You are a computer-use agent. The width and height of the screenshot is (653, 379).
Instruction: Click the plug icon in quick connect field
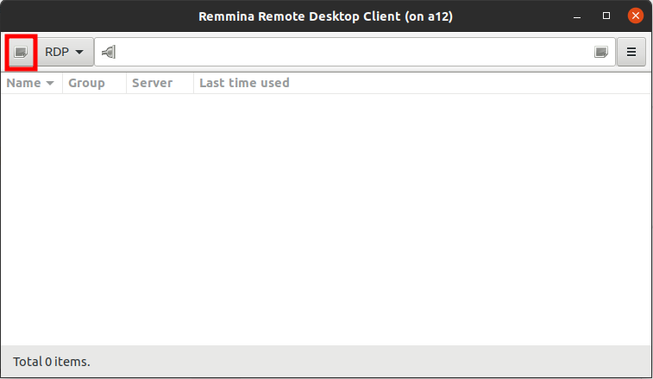click(108, 52)
